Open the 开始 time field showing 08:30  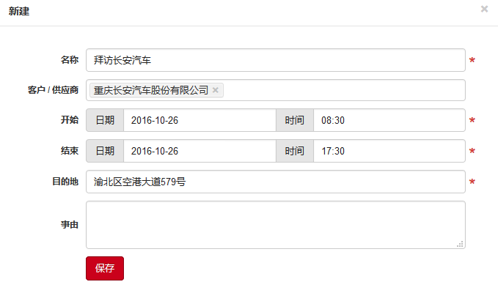coord(389,121)
